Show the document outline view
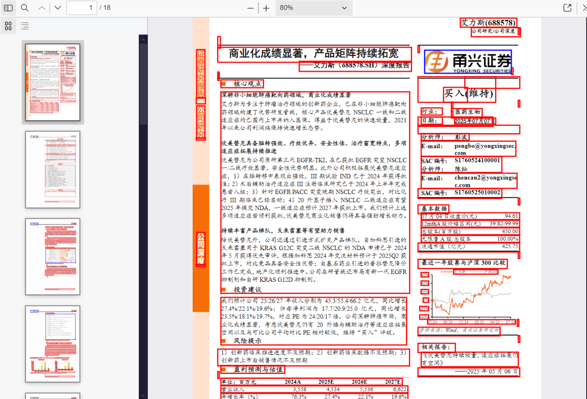587x399 pixels. (x=24, y=26)
